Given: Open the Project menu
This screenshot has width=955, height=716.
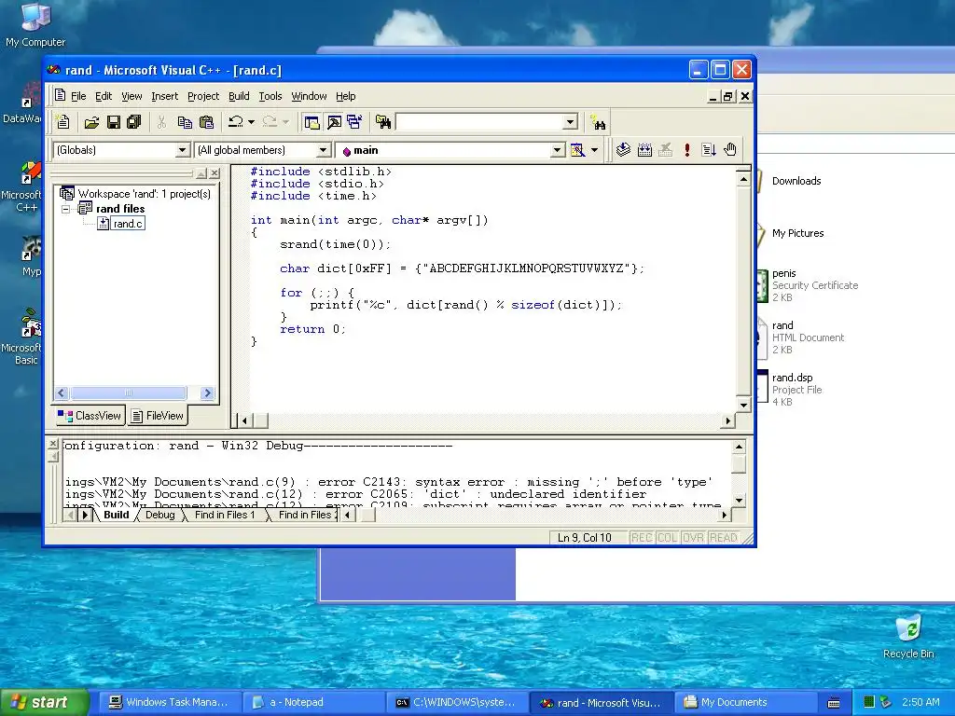Looking at the screenshot, I should [x=202, y=96].
